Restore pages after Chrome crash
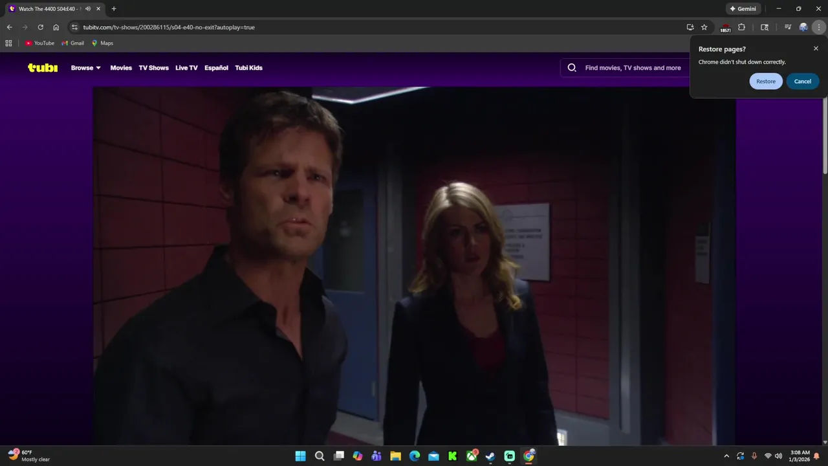Viewport: 828px width, 466px height. (x=766, y=82)
